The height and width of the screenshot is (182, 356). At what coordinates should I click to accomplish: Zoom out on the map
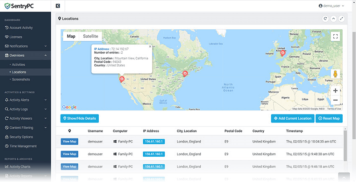(x=336, y=100)
